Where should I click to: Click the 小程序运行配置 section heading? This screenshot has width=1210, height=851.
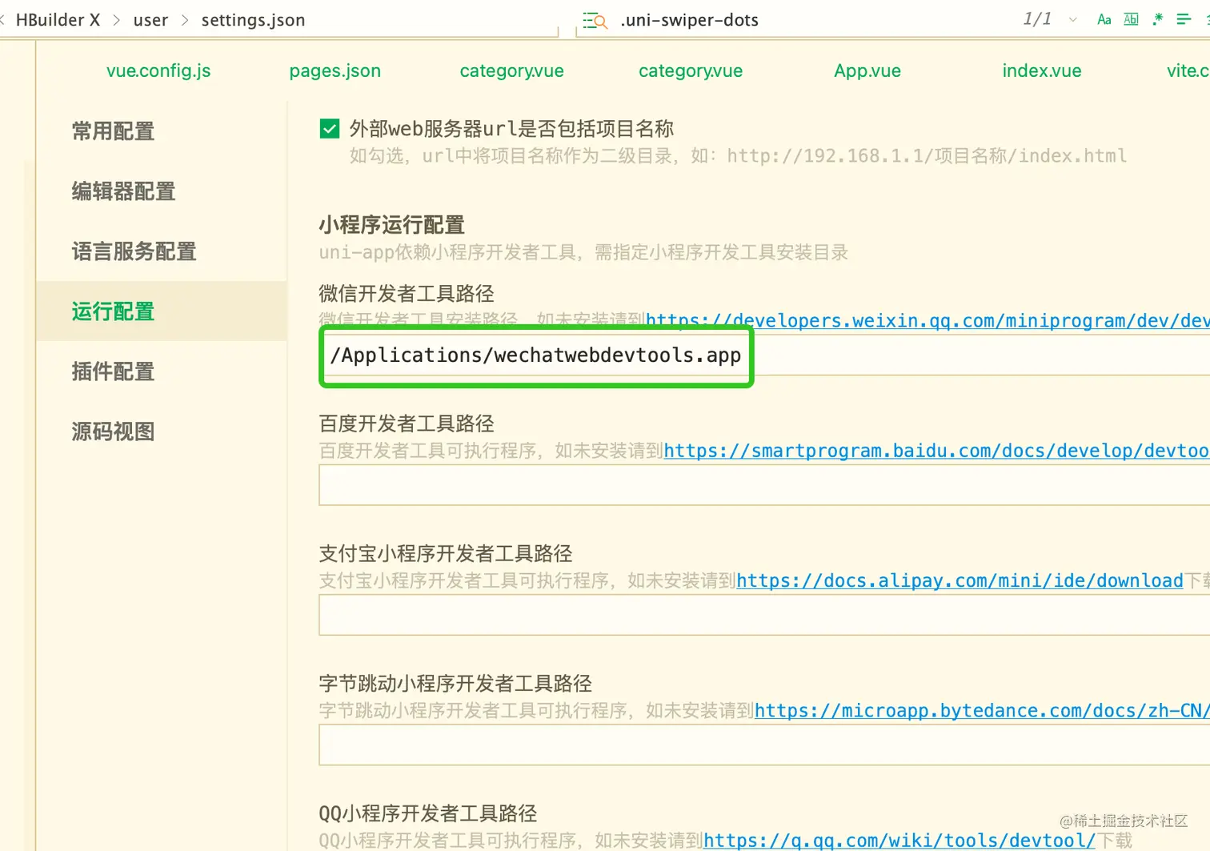(x=391, y=225)
